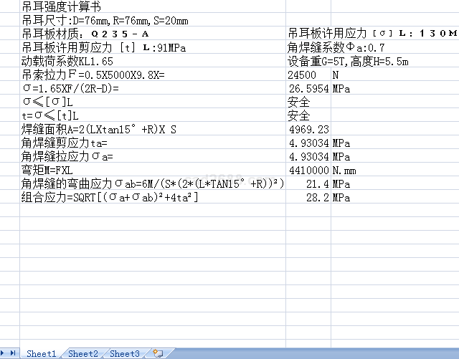This screenshot has height=359, width=459.
Task: Click the insert new worksheet icon
Action: (158, 353)
